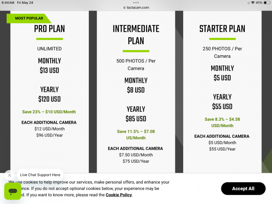Select the Intermediate Plan heading
This screenshot has height=204, width=272.
pos(136,35)
